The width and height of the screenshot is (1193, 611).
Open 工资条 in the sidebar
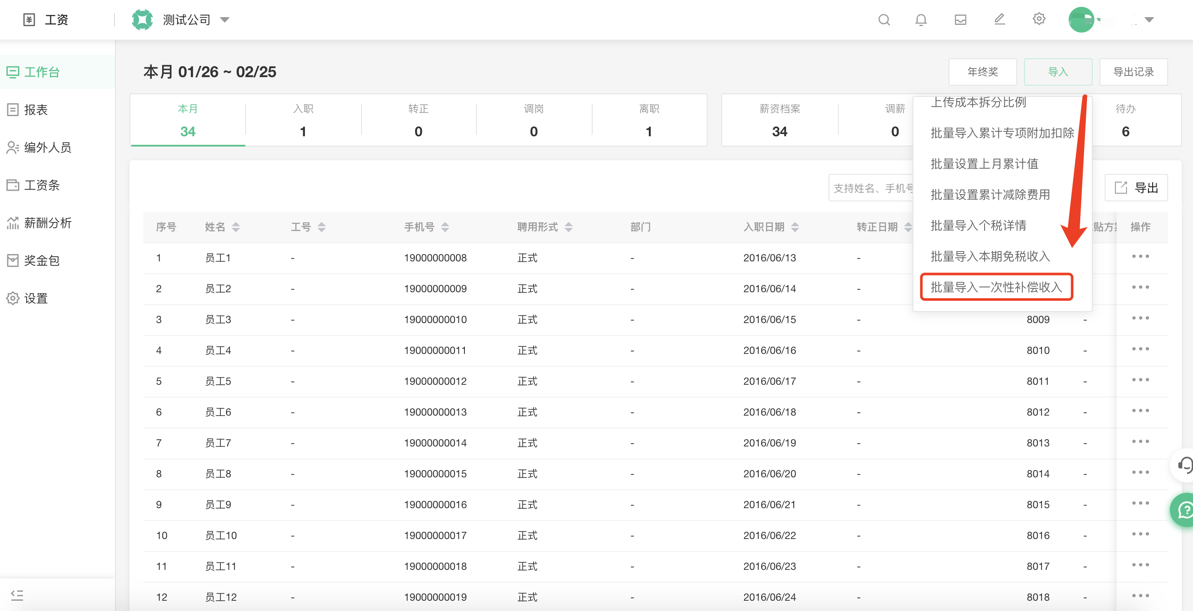[x=57, y=185]
